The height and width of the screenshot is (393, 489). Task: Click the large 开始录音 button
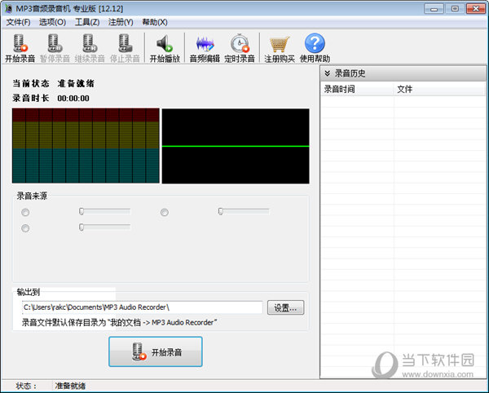tap(155, 352)
